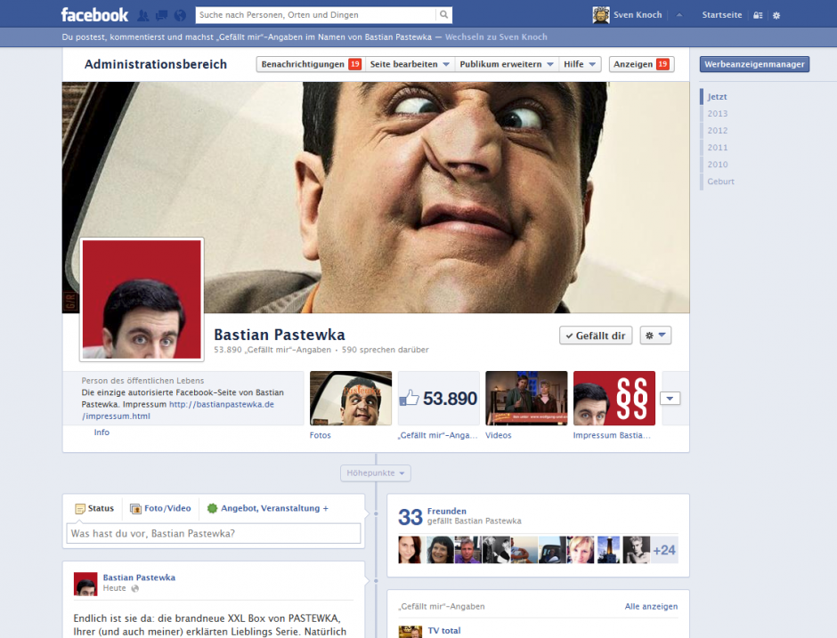Jump to Jetzt on timeline
The width and height of the screenshot is (837, 638).
point(717,97)
